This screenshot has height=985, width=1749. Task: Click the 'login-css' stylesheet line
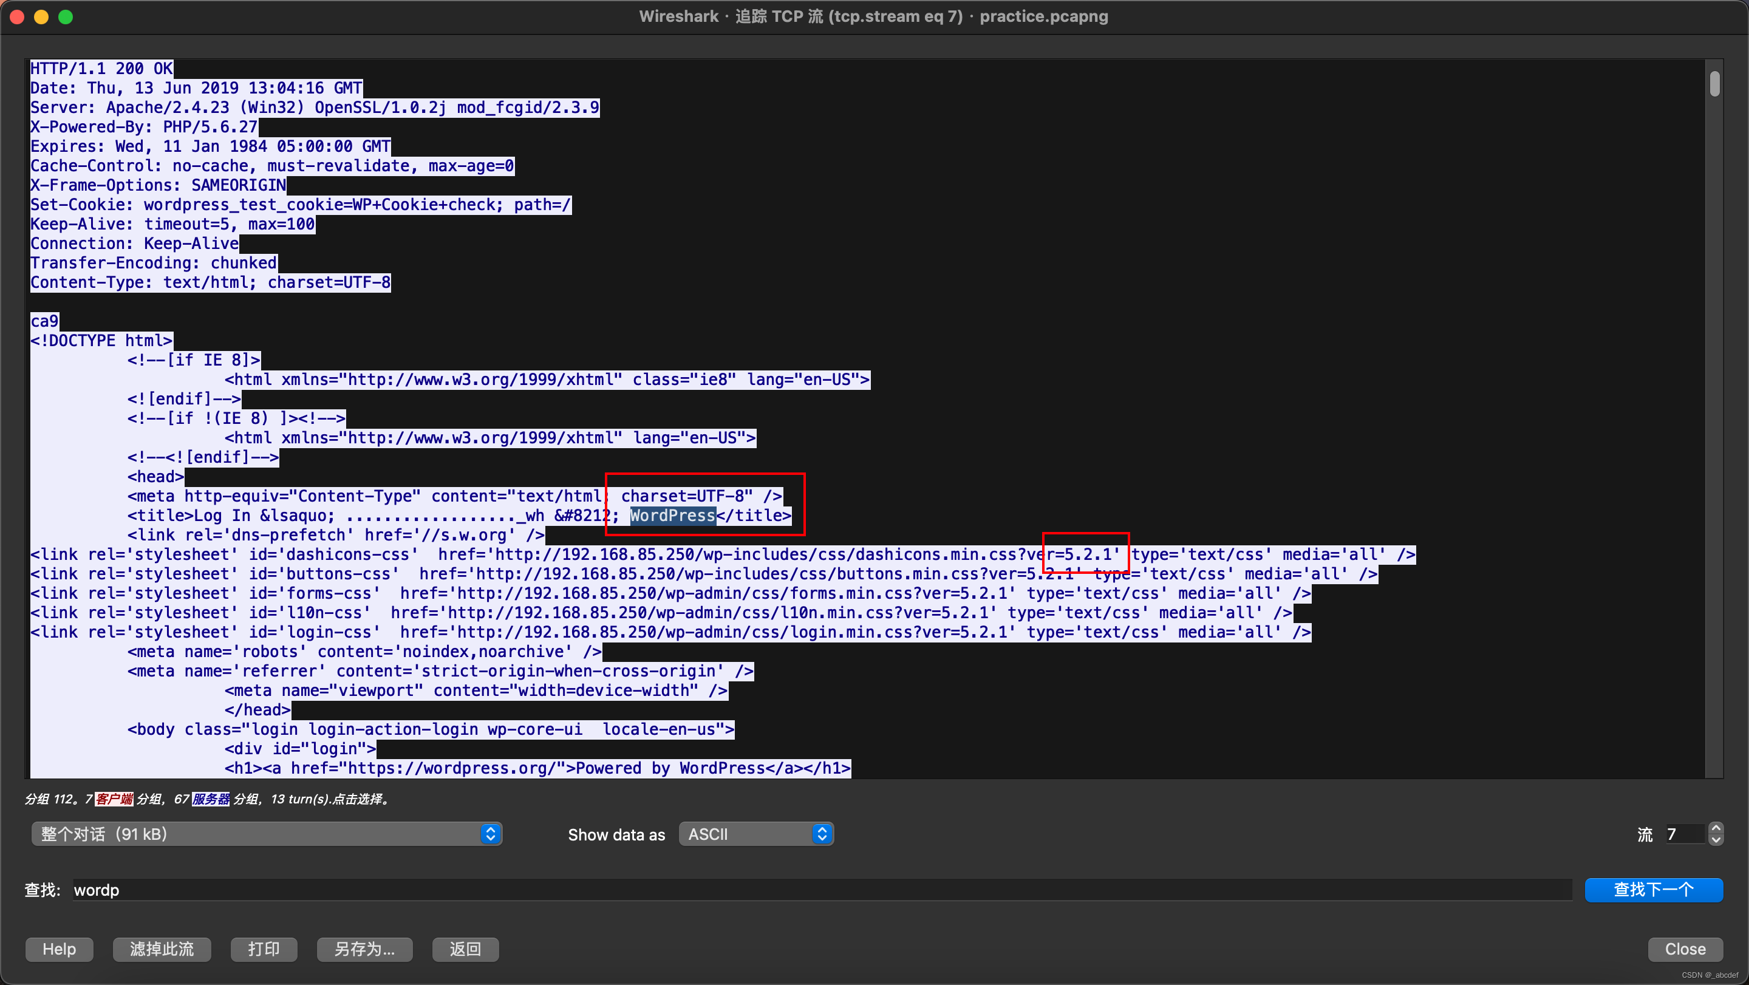[x=671, y=633]
